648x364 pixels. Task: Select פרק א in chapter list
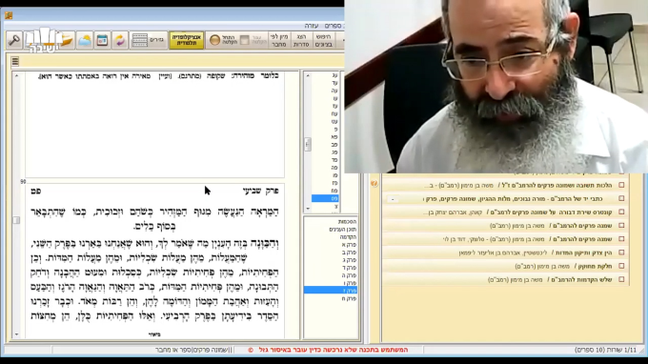(x=349, y=245)
